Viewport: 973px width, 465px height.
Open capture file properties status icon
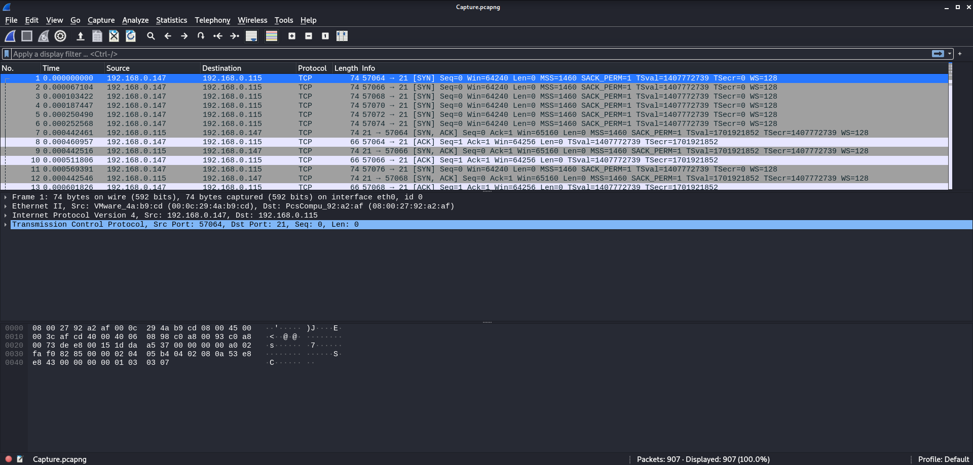[20, 459]
